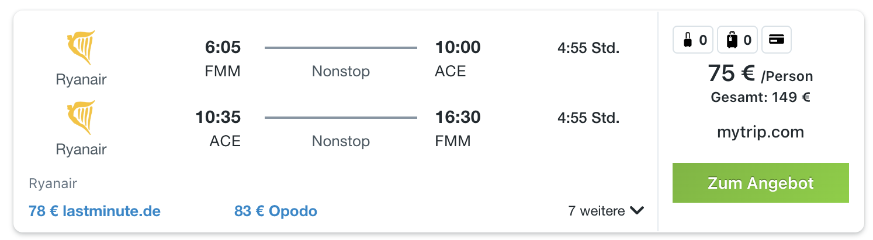Click the mytrip.com provider name
The height and width of the screenshot is (240, 873).
click(760, 132)
